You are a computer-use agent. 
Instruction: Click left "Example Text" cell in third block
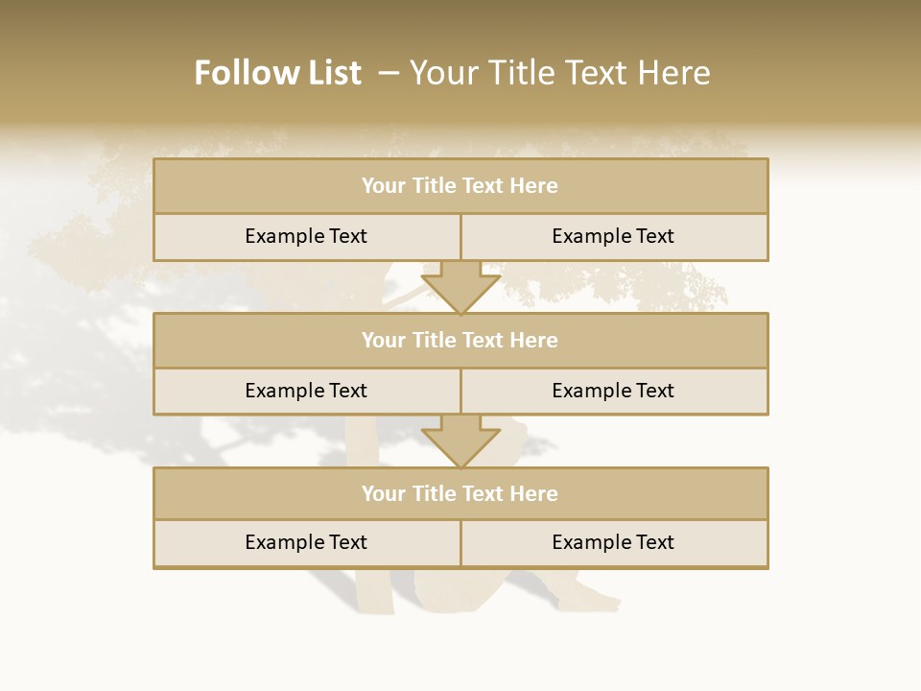click(306, 542)
